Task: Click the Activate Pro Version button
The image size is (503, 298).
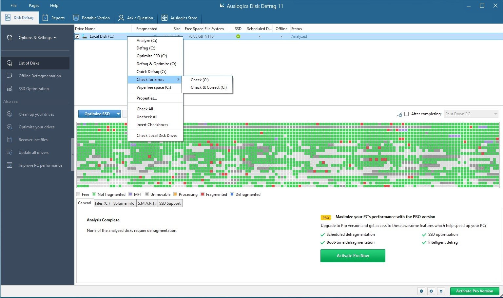Action: [474, 291]
